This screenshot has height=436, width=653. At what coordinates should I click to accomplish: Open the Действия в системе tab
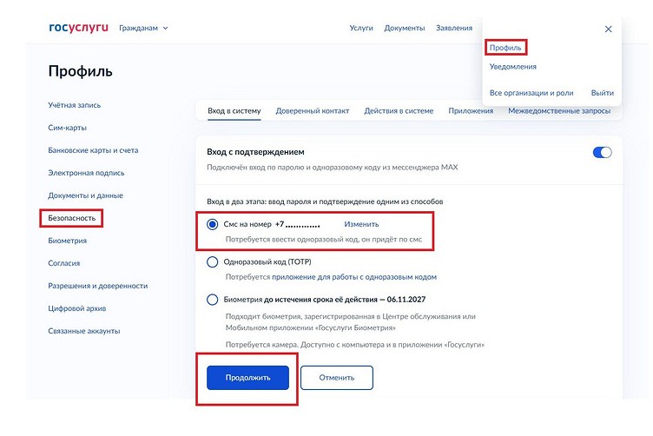click(399, 111)
